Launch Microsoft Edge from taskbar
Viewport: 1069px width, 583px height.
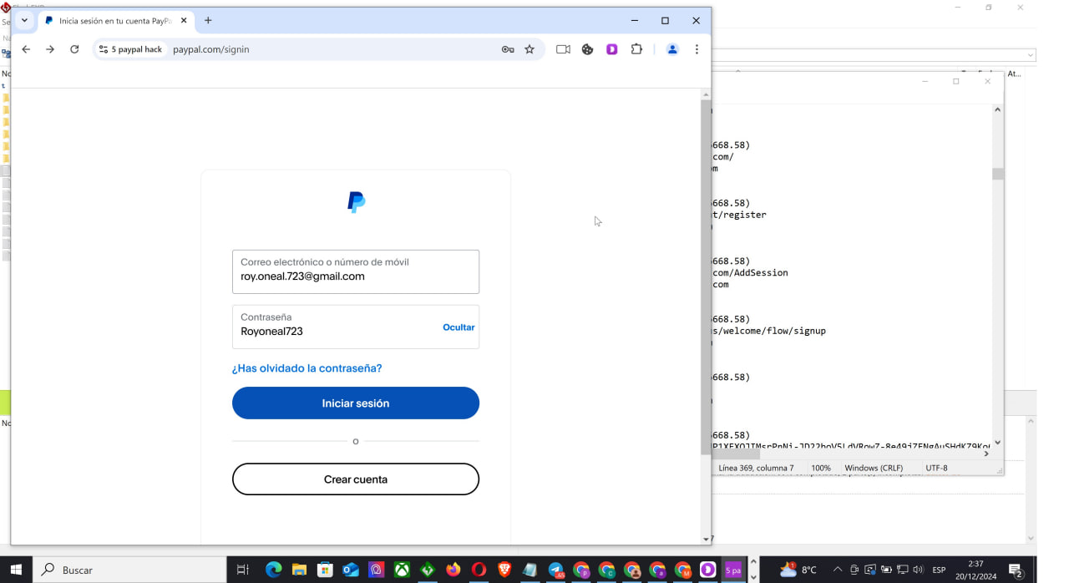(x=273, y=570)
